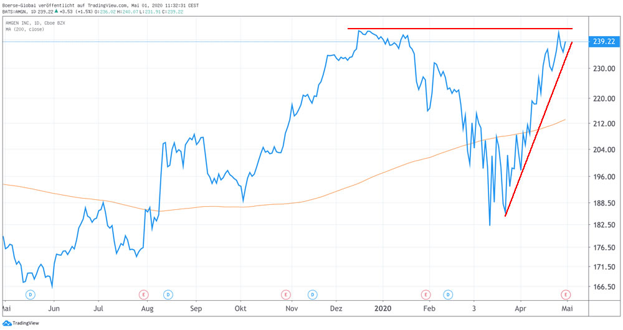Click the earnings marker at Mai 2020
This screenshot has height=330, width=623.
[566, 293]
